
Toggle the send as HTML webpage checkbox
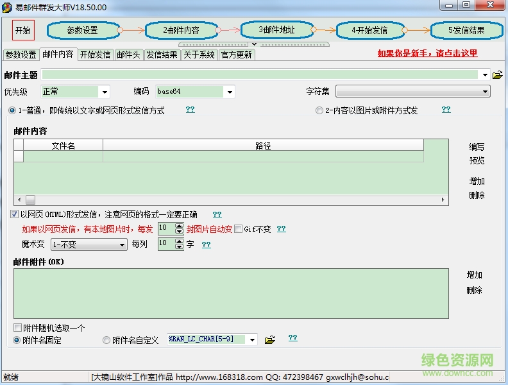15,214
